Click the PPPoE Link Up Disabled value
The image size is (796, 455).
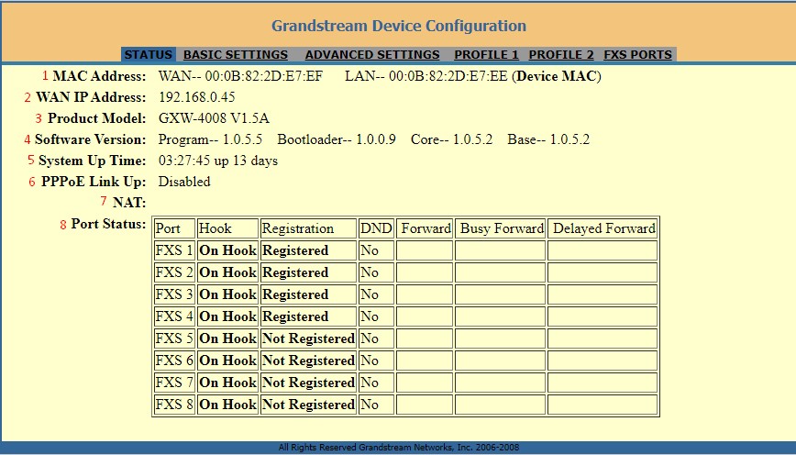tap(184, 182)
